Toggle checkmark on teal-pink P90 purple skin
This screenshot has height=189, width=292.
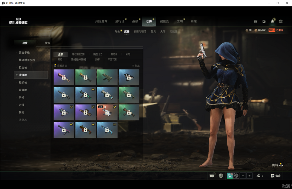pos(71,107)
